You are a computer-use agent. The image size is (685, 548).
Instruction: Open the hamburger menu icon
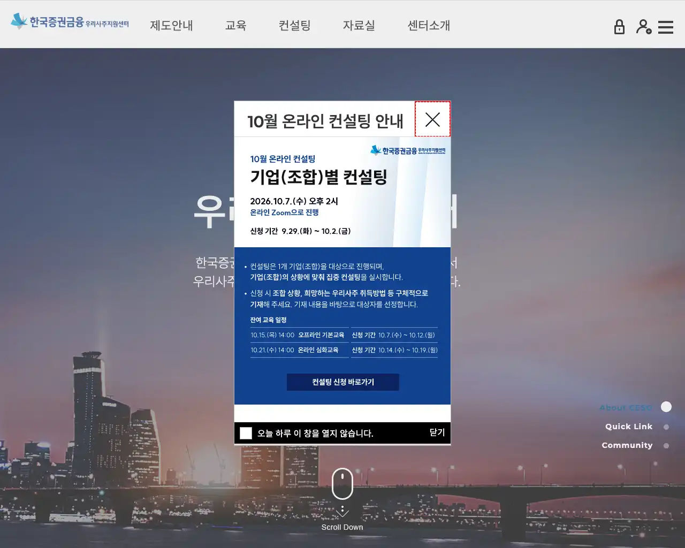[666, 27]
